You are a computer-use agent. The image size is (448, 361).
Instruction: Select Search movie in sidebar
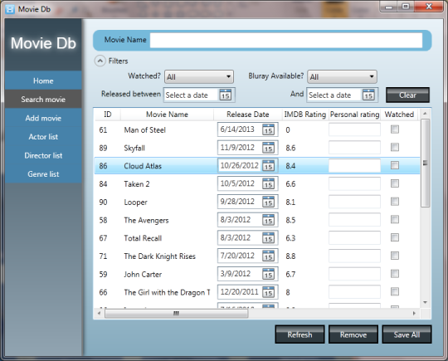click(43, 100)
